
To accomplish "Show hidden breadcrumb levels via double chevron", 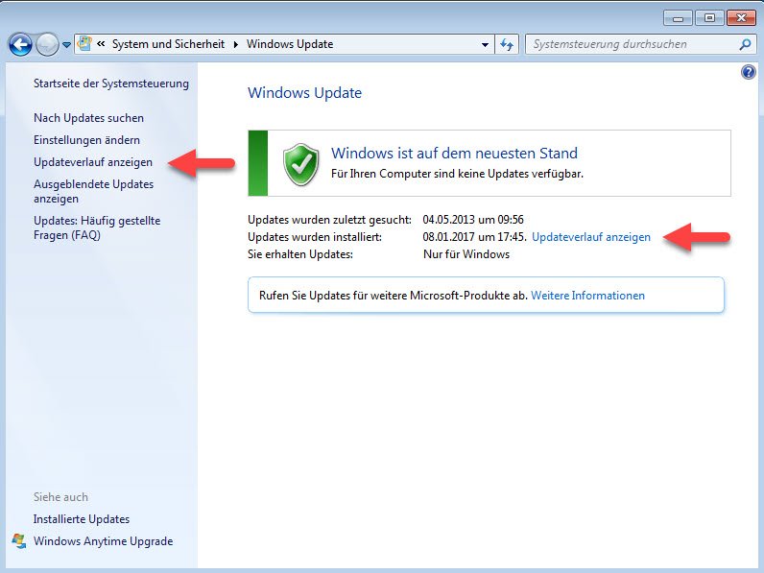I will (101, 44).
